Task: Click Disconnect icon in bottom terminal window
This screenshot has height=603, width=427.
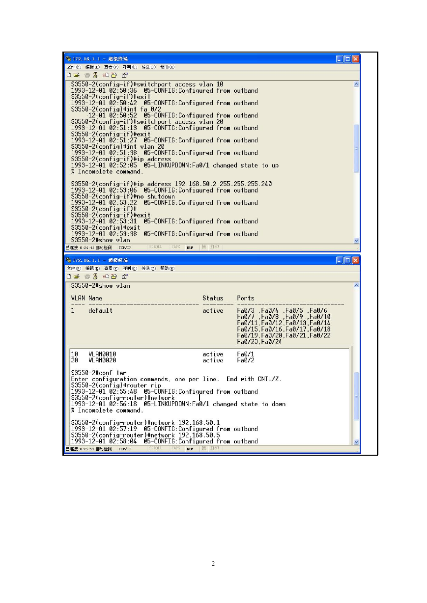Action: point(95,276)
